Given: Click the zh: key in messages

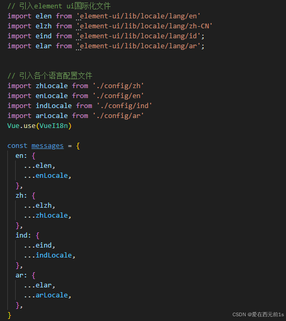Looking at the screenshot, I should pos(21,196).
